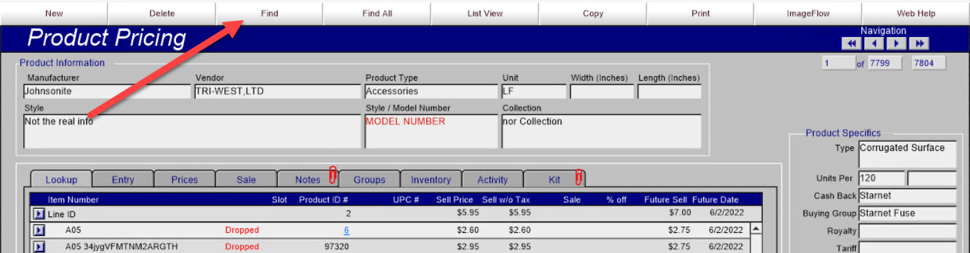The image size is (970, 253).
Task: Click paperclip icon on Kit tab
Action: point(578,176)
